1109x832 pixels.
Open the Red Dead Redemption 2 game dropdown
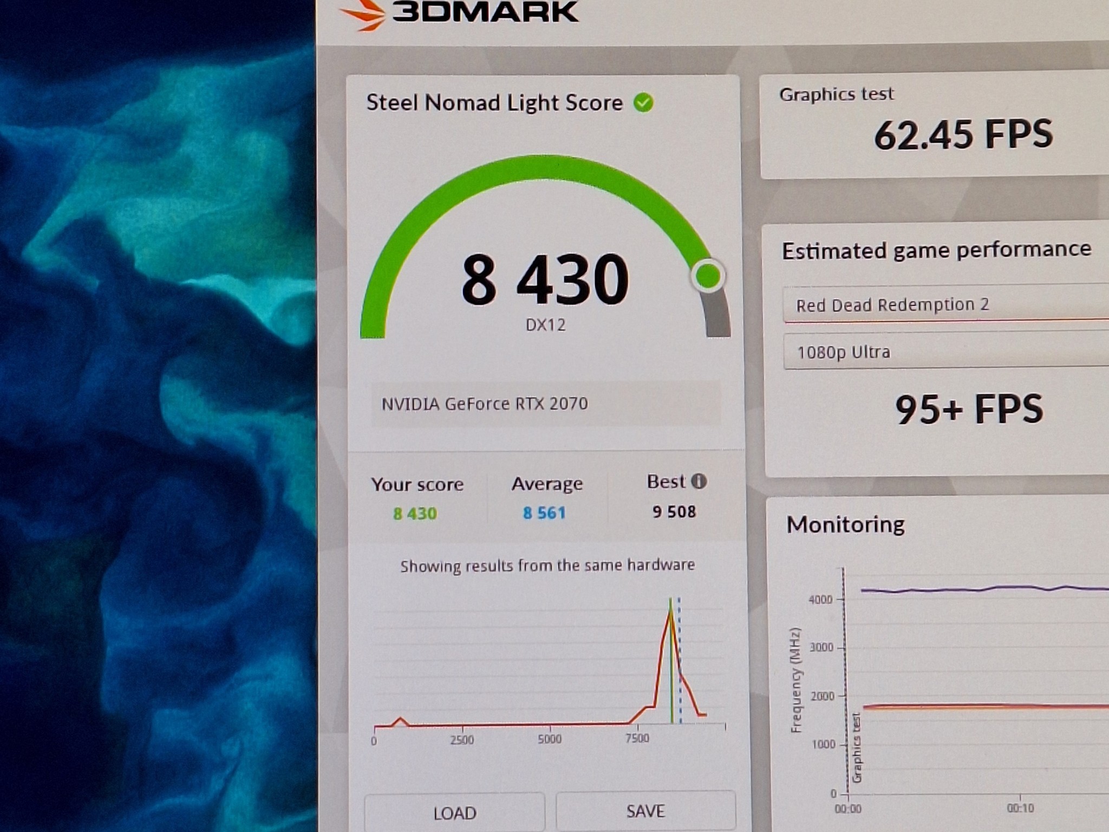pyautogui.click(x=945, y=304)
